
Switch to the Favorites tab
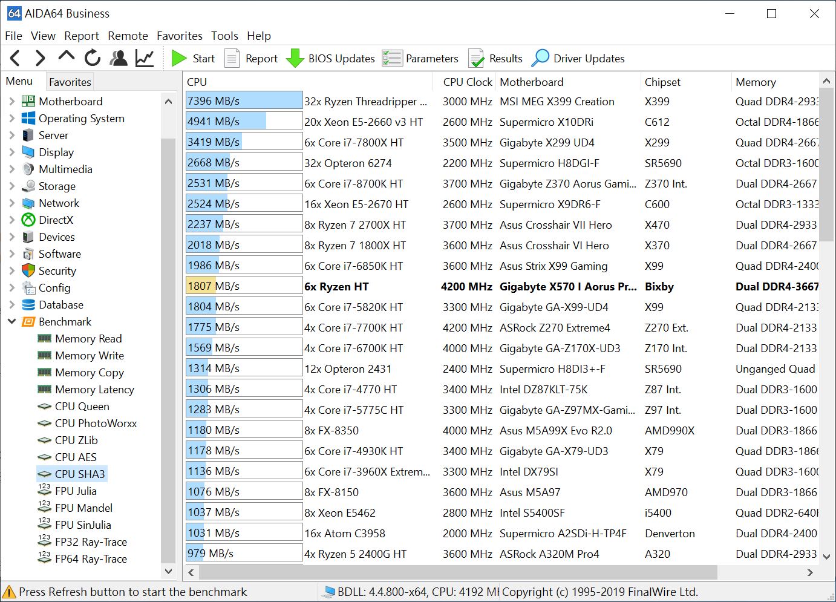tap(70, 82)
